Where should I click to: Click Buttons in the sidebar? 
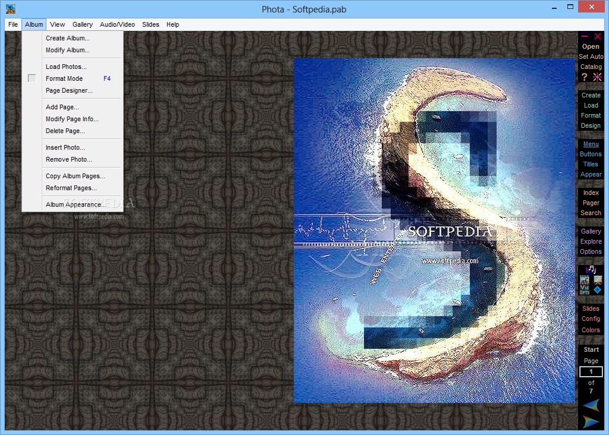click(591, 154)
